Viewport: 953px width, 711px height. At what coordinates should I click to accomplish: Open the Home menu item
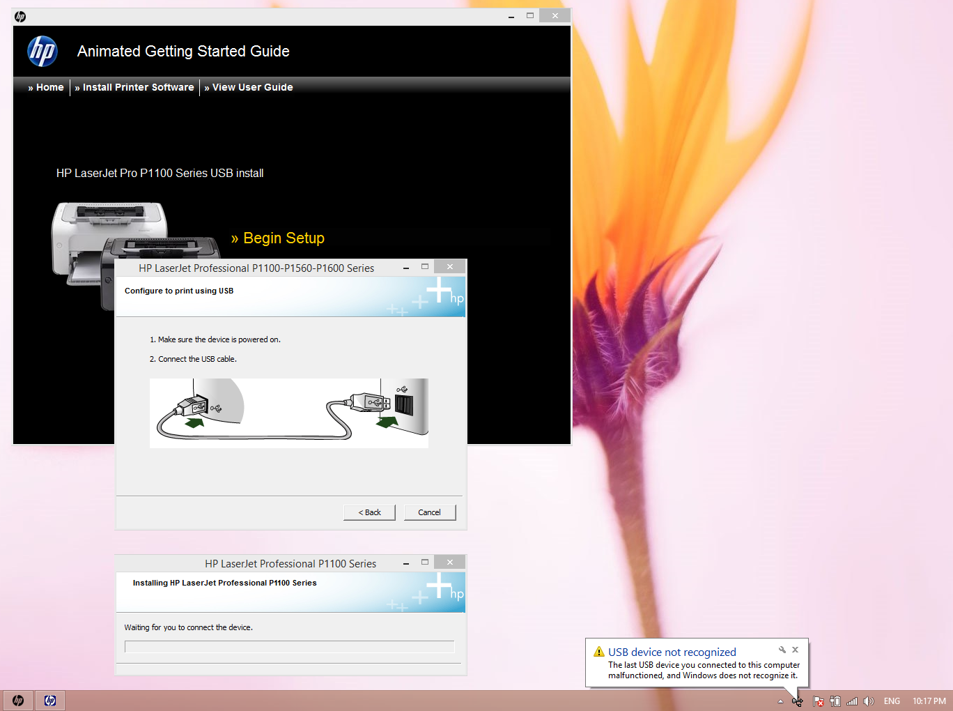coord(46,87)
